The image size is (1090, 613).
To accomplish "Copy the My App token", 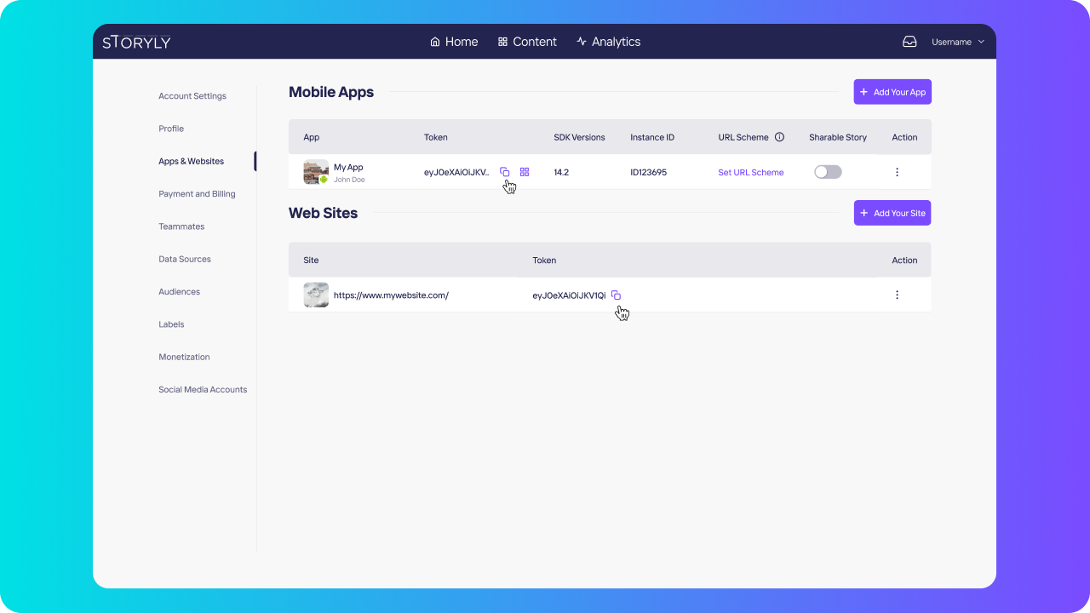I will [x=504, y=172].
